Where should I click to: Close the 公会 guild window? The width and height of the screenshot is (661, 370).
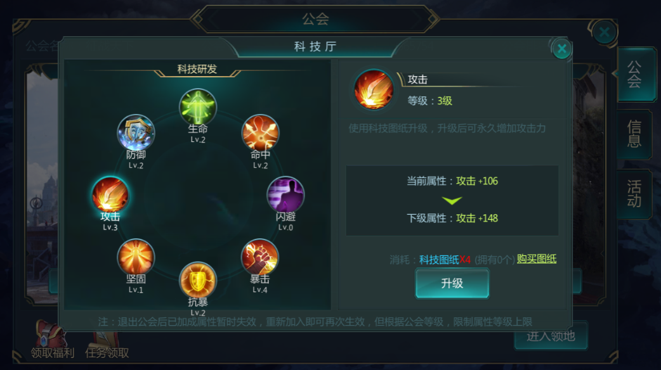tap(604, 32)
